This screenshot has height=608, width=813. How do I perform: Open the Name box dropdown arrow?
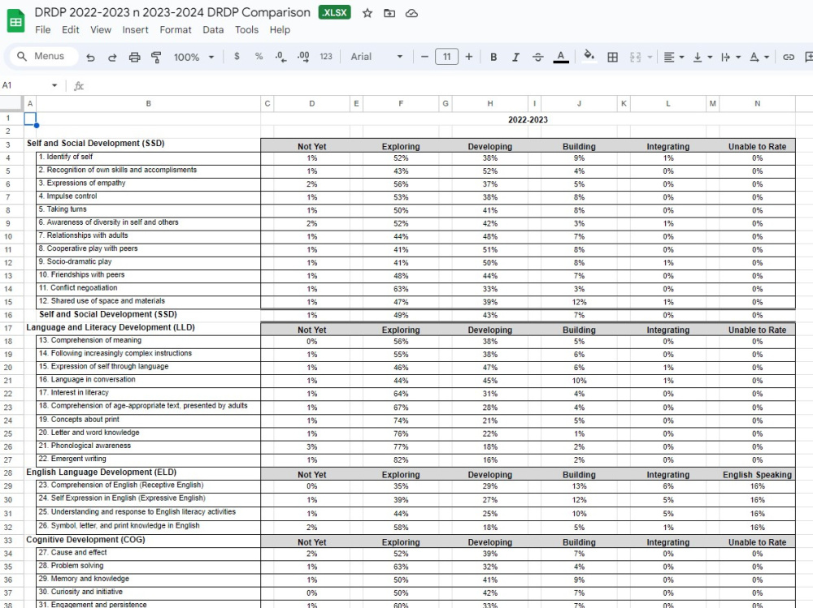point(54,85)
